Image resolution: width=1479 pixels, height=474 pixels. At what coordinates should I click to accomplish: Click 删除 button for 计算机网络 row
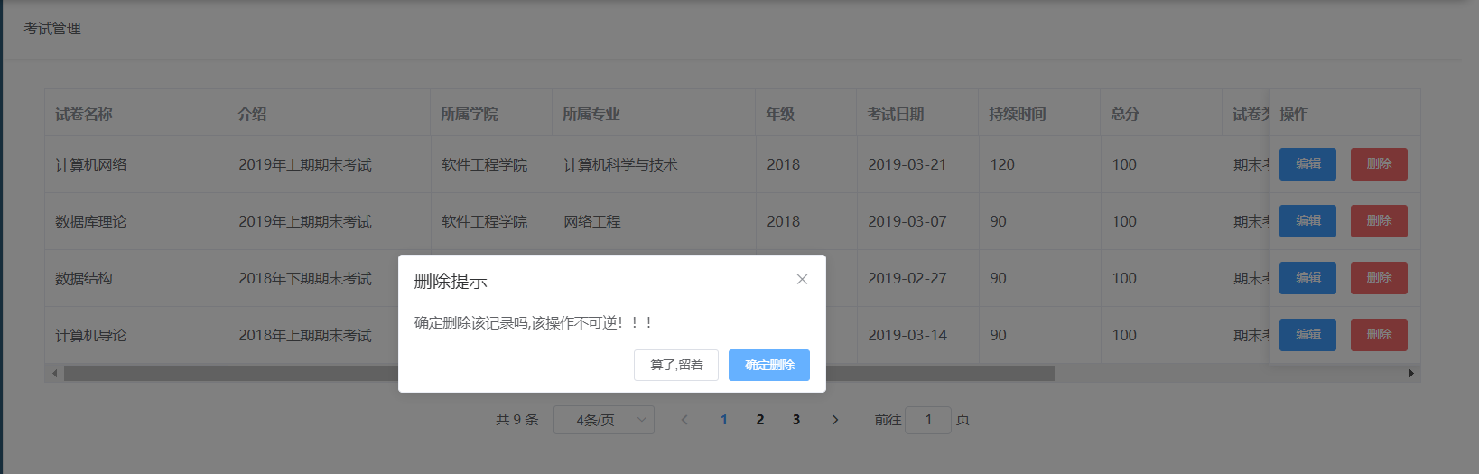(1379, 164)
